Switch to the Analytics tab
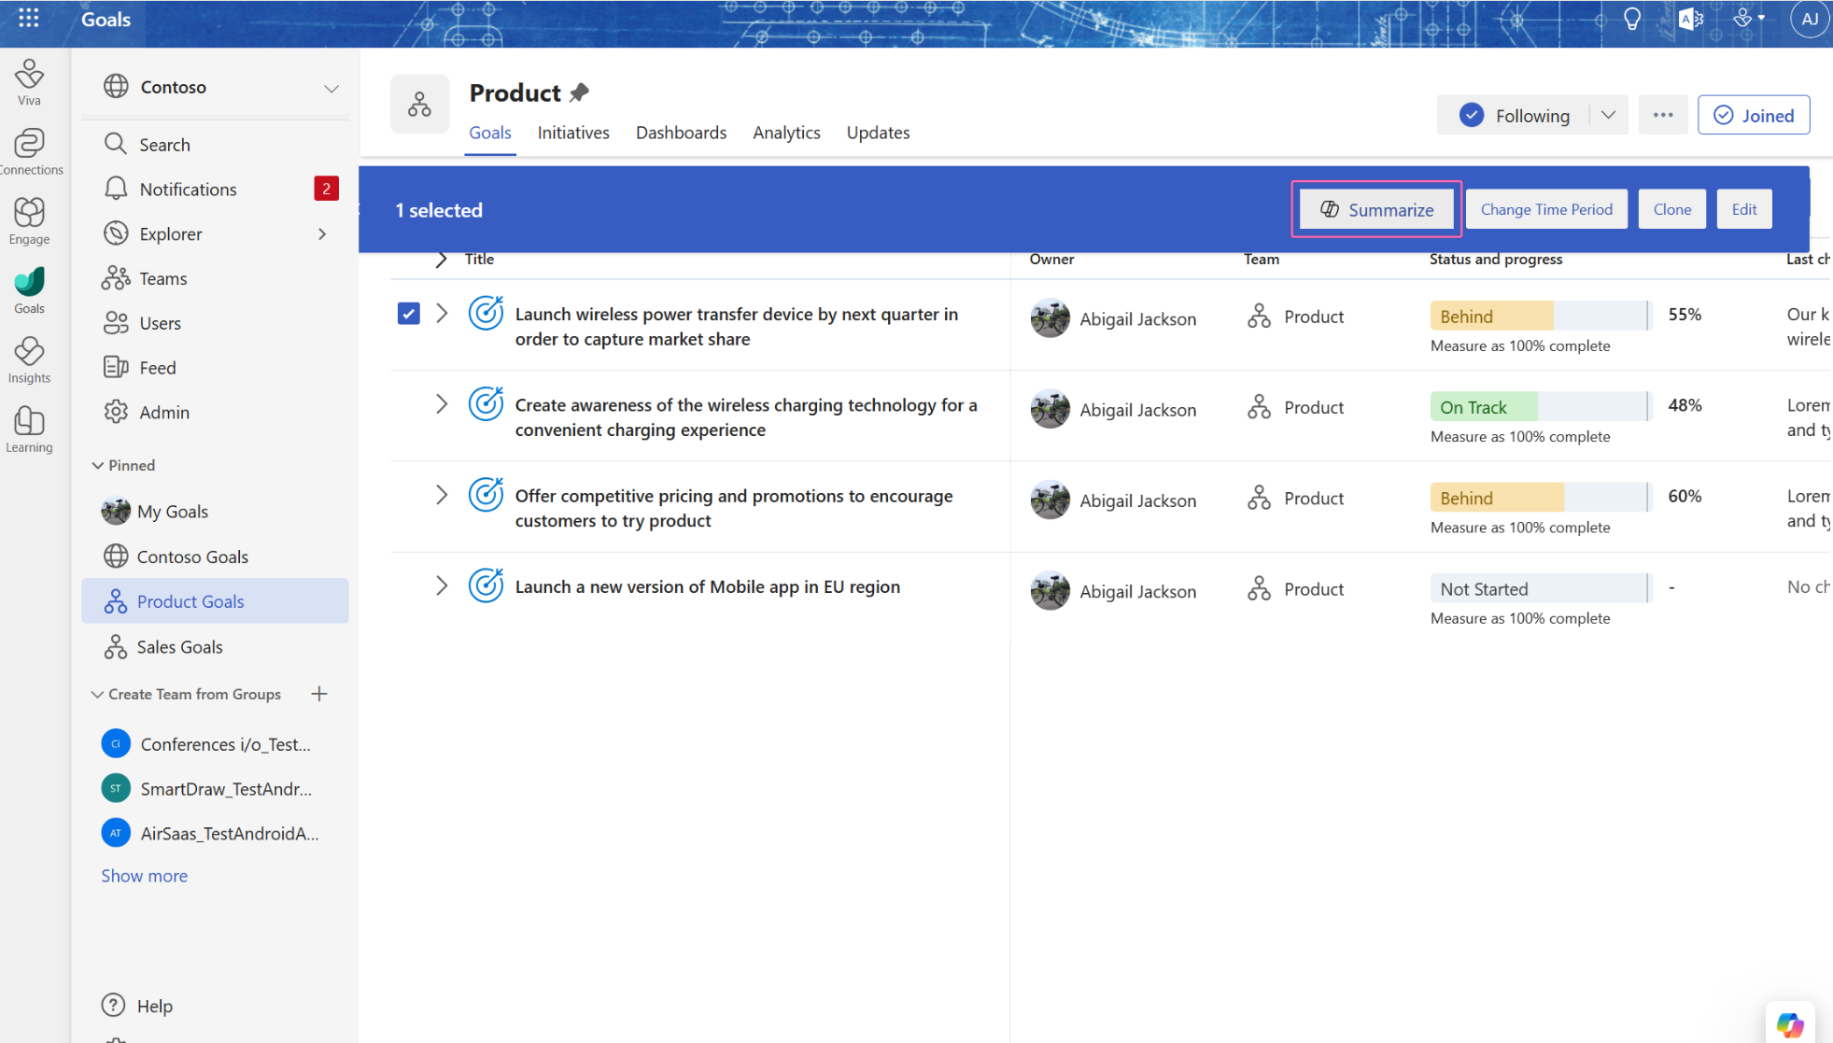Screen dimensions: 1833x1043 [x=785, y=132]
